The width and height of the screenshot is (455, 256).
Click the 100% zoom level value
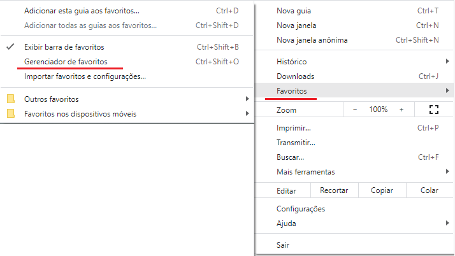[x=378, y=110]
